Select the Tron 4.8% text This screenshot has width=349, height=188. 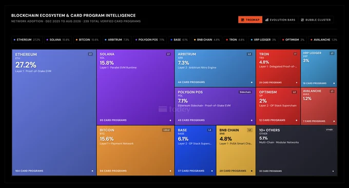[x=264, y=62]
